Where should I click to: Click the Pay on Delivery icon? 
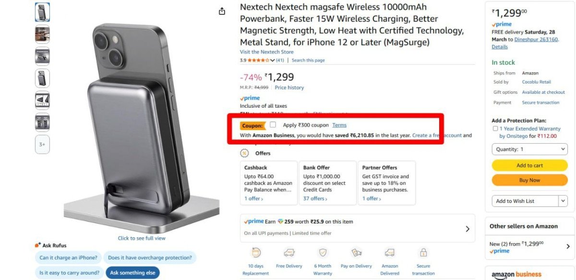coord(356,253)
